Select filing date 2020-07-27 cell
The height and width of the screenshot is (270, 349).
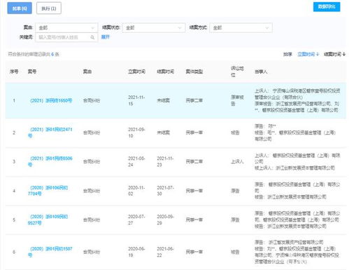(136, 220)
